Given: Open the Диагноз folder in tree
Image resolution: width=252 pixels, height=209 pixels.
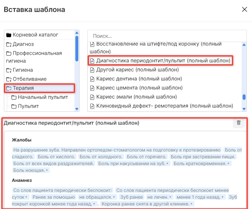Looking at the screenshot, I should click(23, 44).
